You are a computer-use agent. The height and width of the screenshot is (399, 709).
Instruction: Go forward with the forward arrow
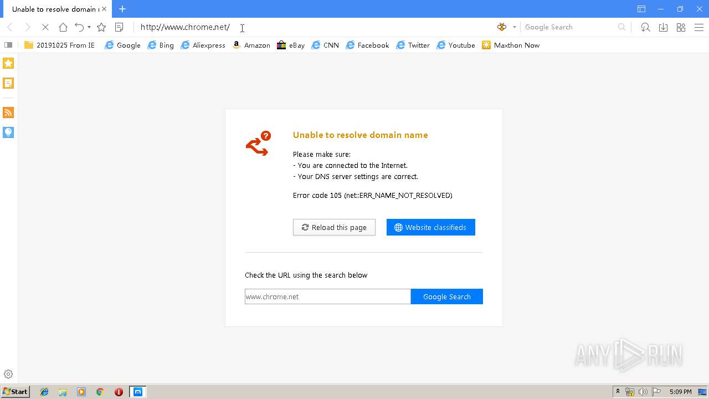pos(27,27)
